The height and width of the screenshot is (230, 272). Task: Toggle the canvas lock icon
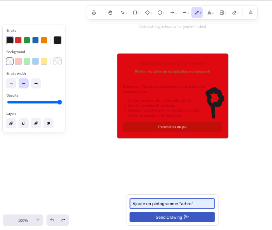pyautogui.click(x=94, y=13)
